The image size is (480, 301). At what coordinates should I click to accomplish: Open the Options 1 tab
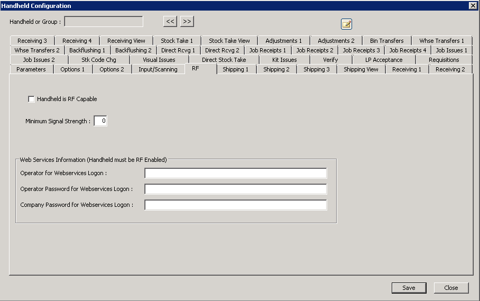point(72,69)
